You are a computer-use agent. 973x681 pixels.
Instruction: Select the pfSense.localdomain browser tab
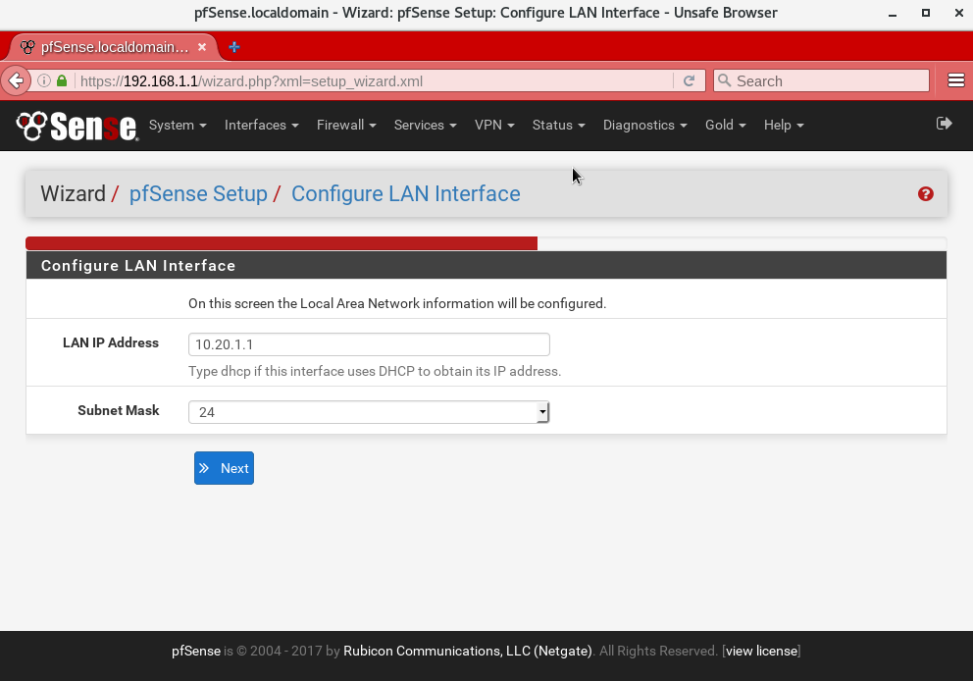114,47
